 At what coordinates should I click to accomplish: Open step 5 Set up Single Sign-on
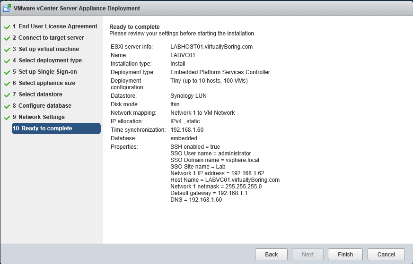[45, 71]
